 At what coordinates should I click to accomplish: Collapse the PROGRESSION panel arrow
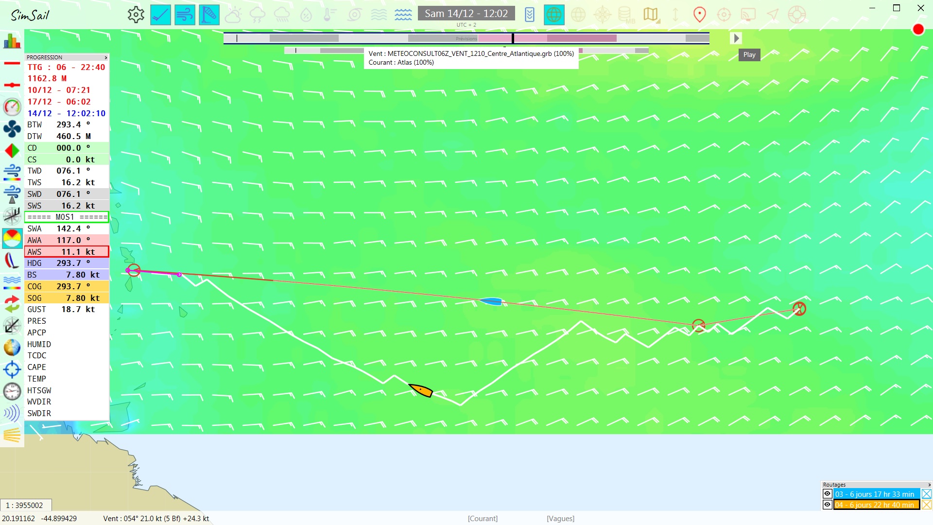[x=106, y=57]
